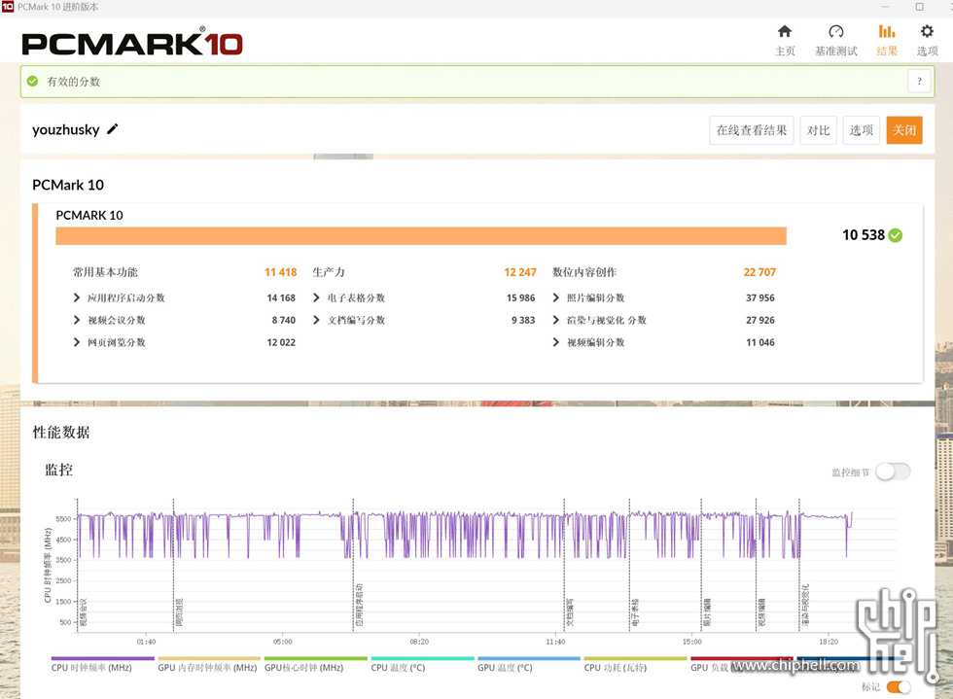Expand 文档编写分数 row
The height and width of the screenshot is (699, 953).
pyautogui.click(x=316, y=320)
